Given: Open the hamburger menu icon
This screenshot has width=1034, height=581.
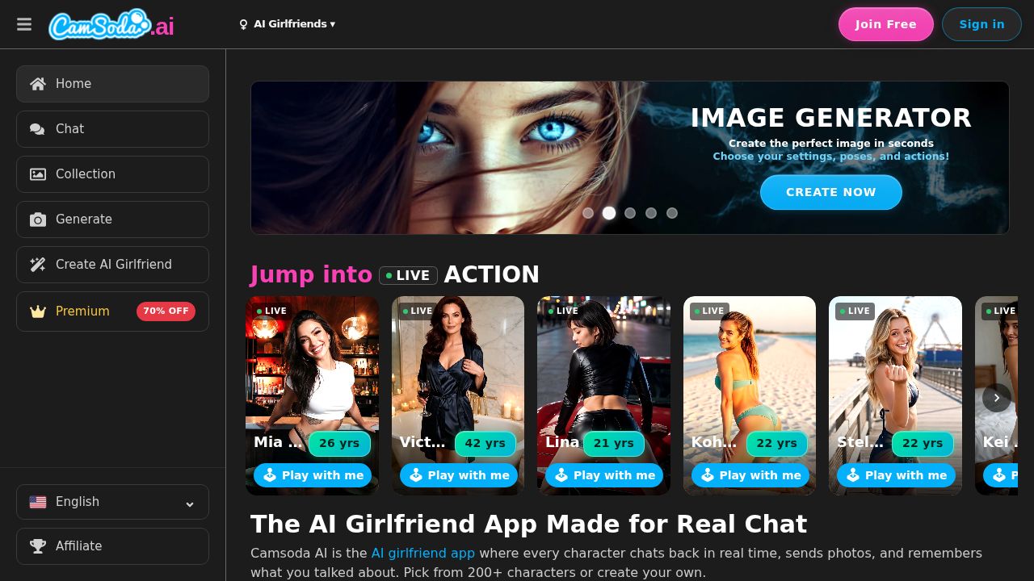Looking at the screenshot, I should (24, 24).
